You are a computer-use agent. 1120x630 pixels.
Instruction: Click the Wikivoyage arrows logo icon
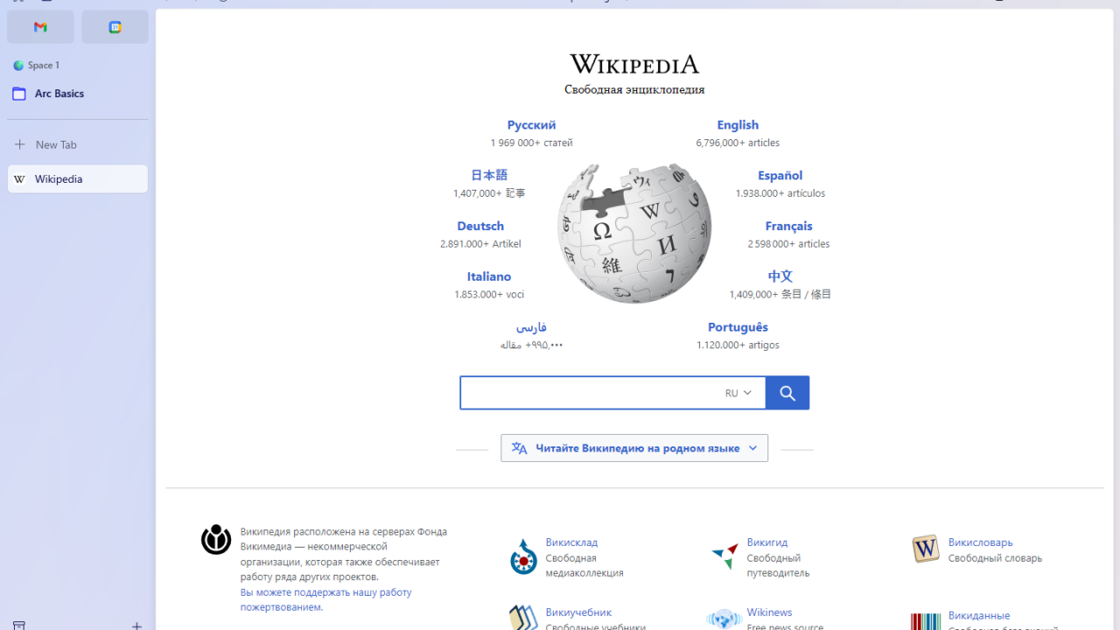point(724,556)
